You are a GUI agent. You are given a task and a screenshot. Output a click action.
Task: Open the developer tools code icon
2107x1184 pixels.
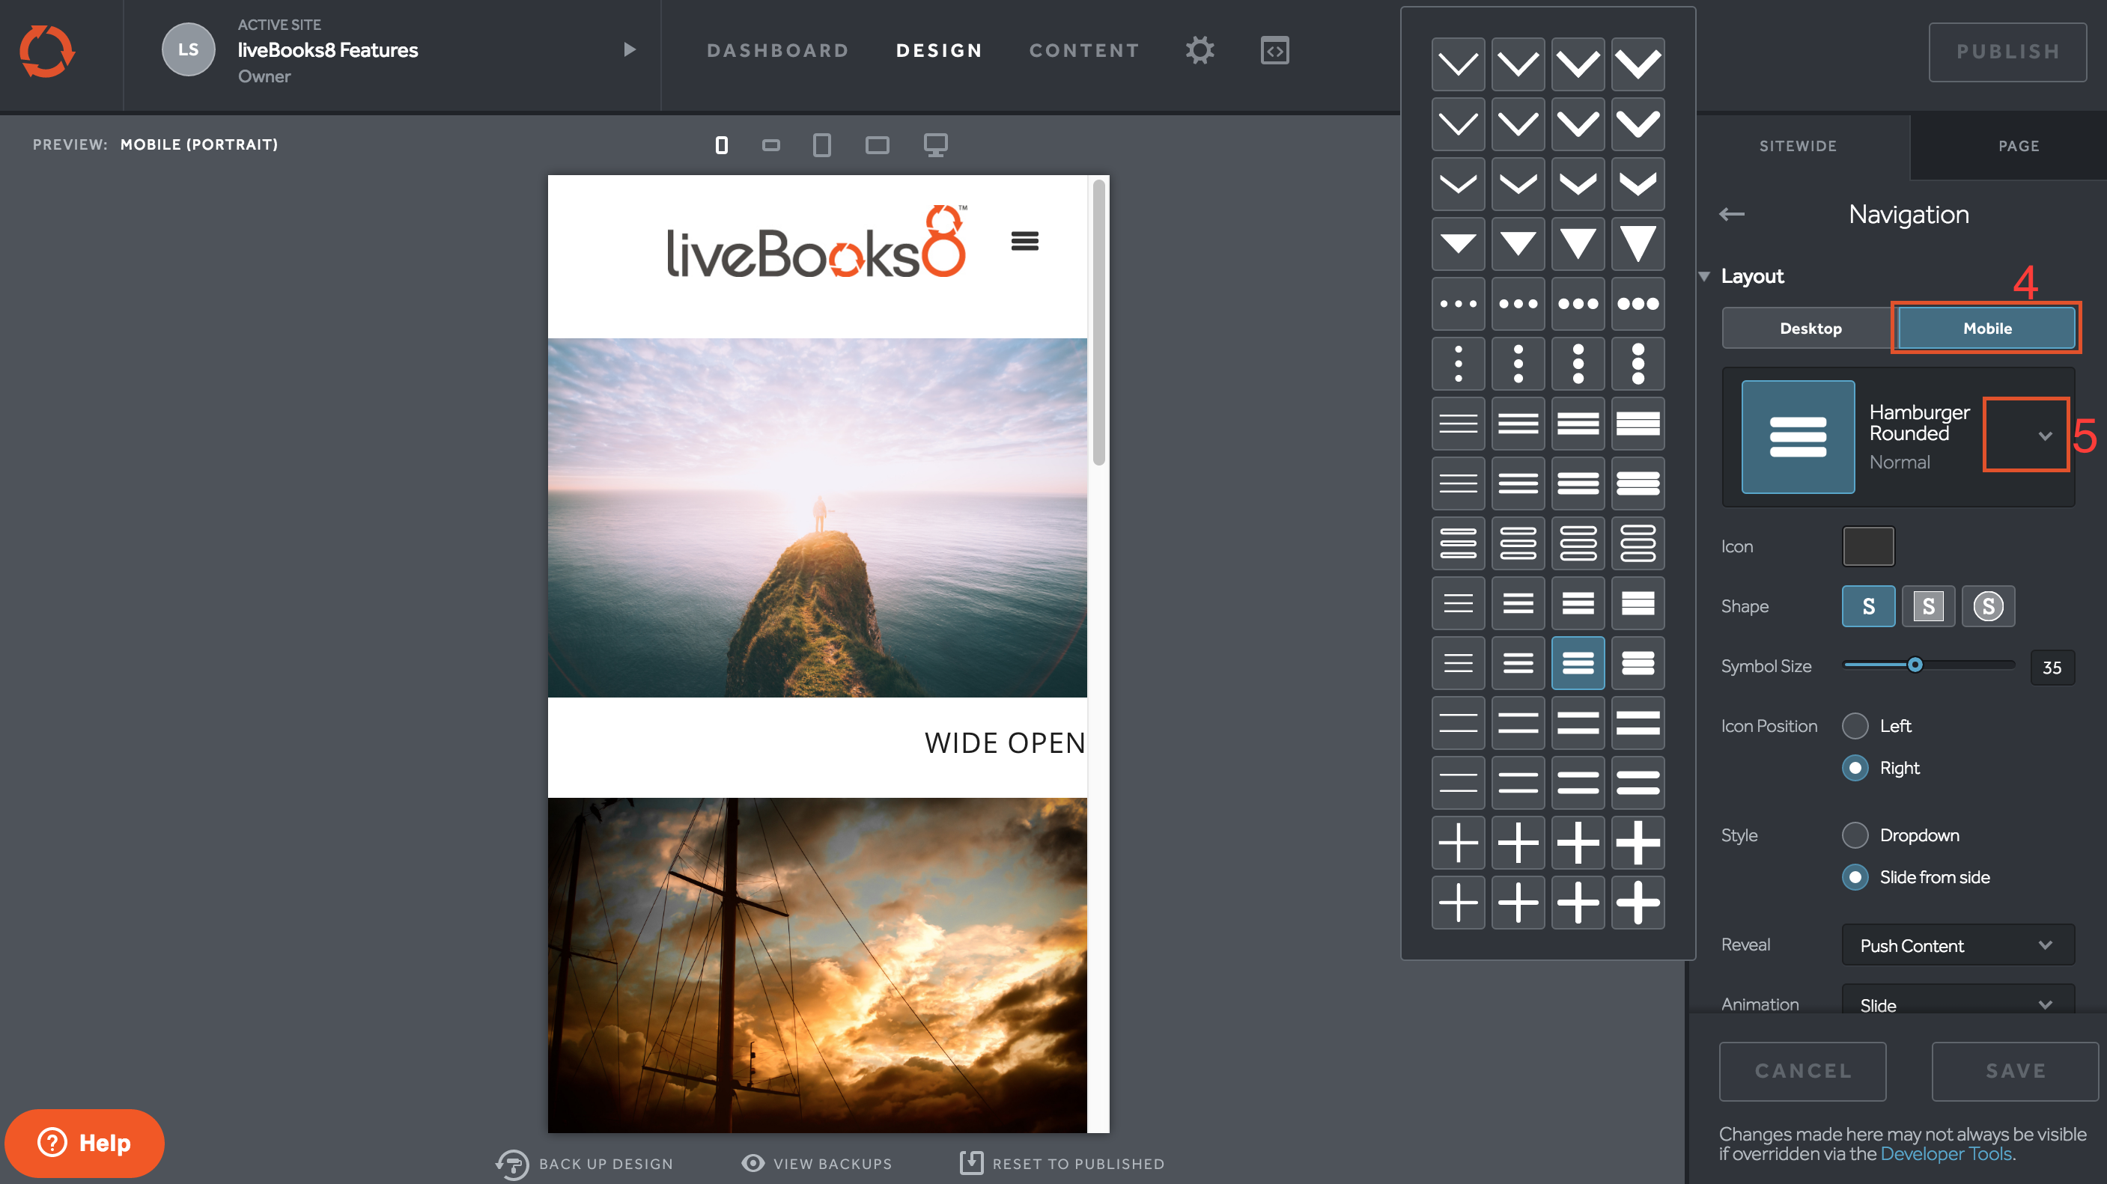point(1274,51)
